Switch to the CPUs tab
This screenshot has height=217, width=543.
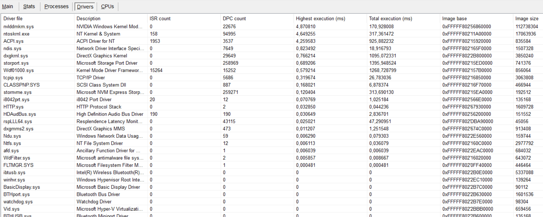(107, 6)
